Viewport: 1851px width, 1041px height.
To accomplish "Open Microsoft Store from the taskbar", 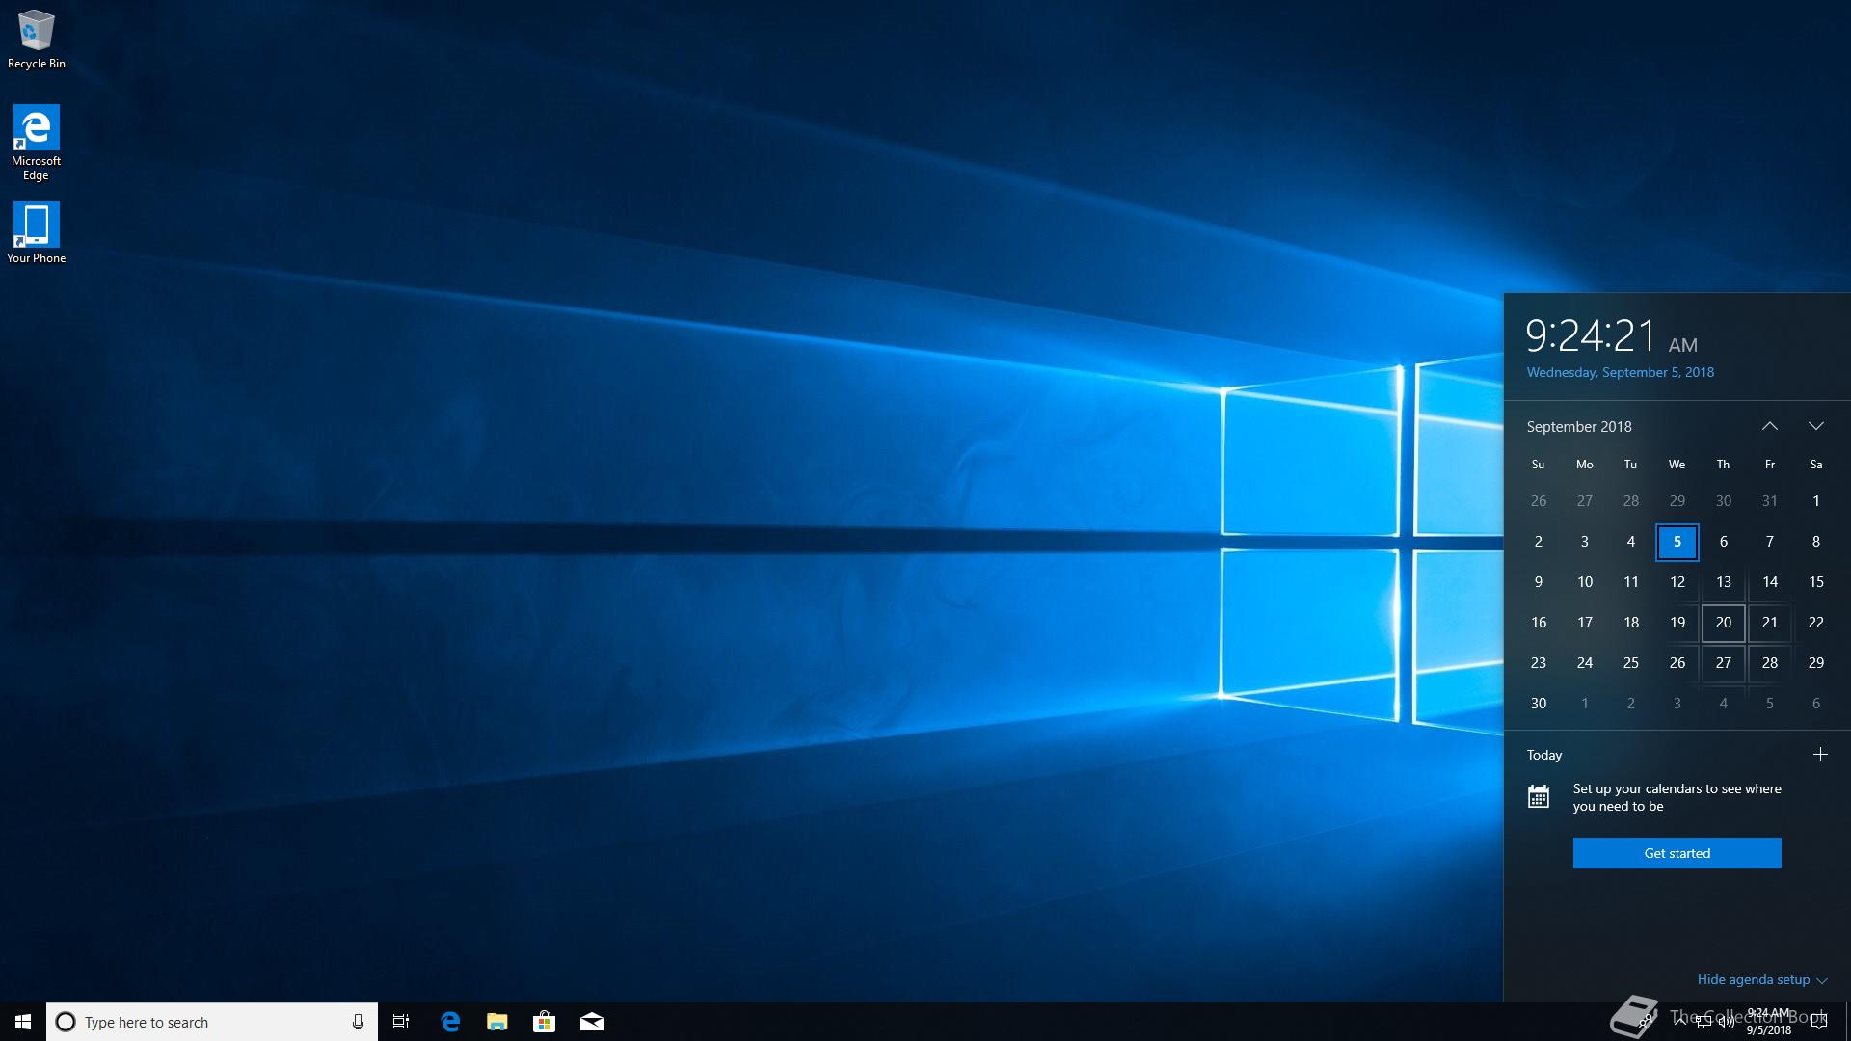I will [x=545, y=1022].
